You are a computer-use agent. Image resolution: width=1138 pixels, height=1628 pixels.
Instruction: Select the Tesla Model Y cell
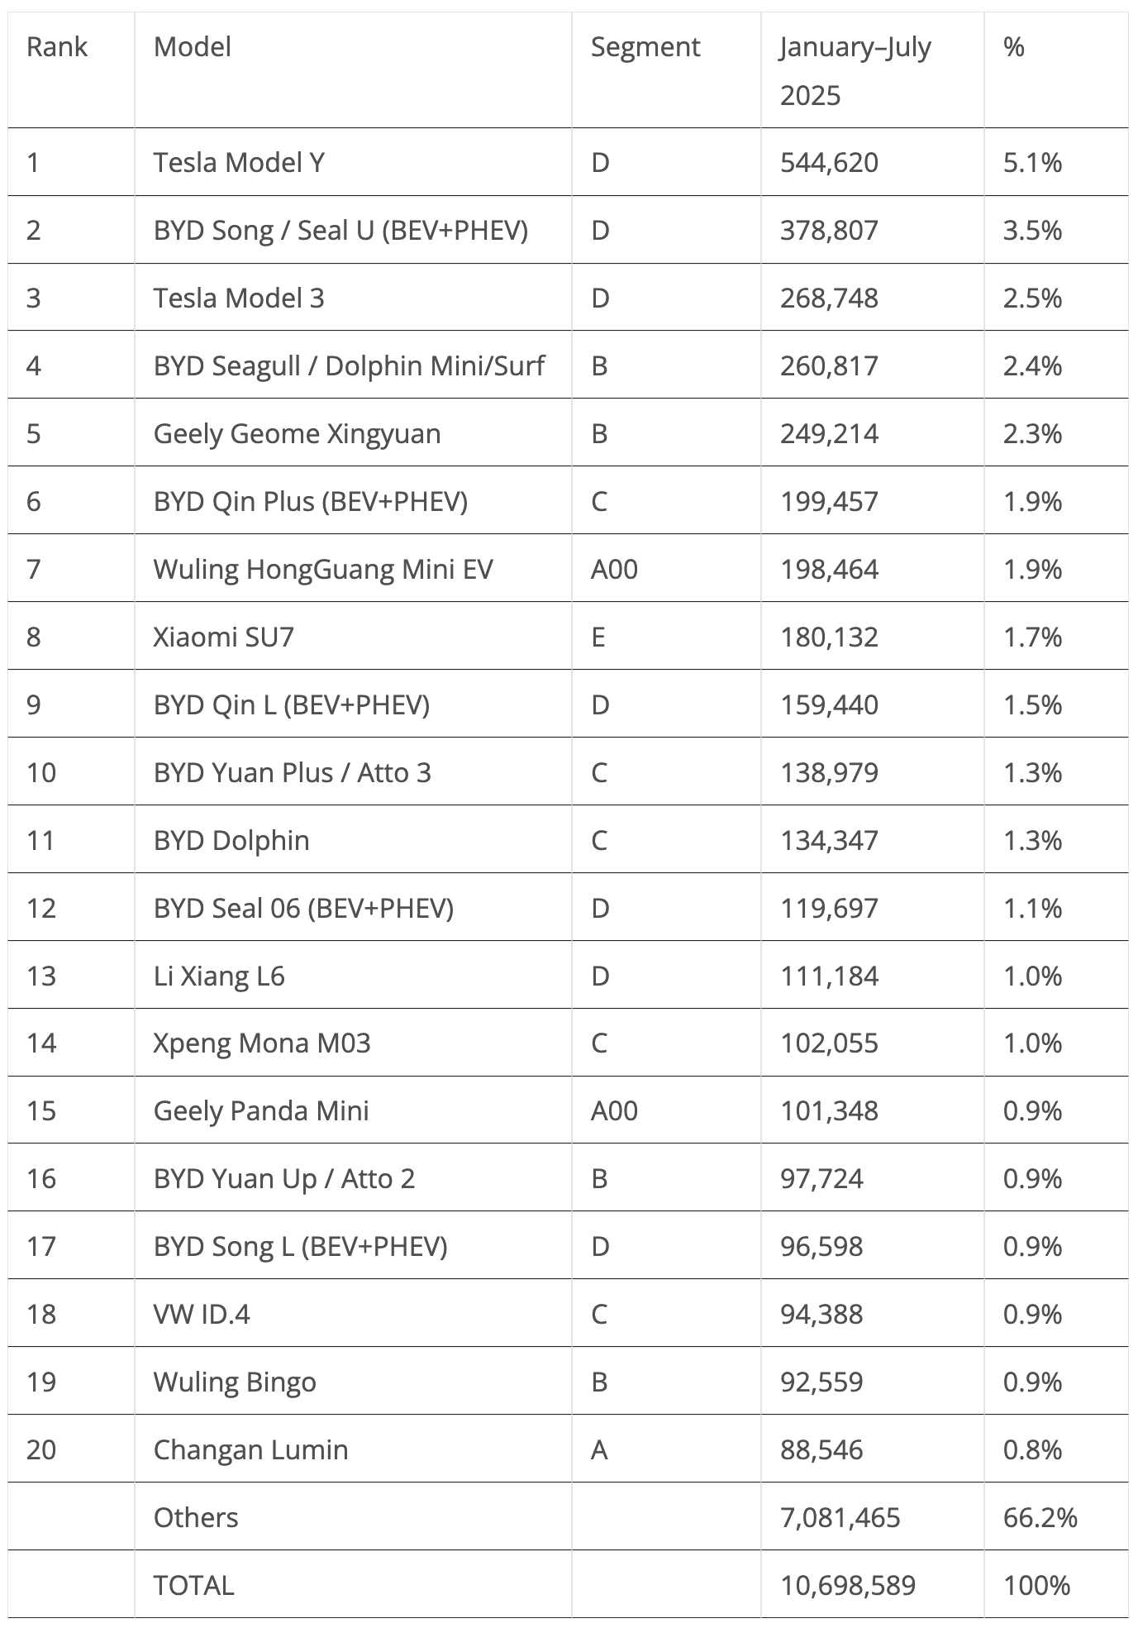(239, 163)
